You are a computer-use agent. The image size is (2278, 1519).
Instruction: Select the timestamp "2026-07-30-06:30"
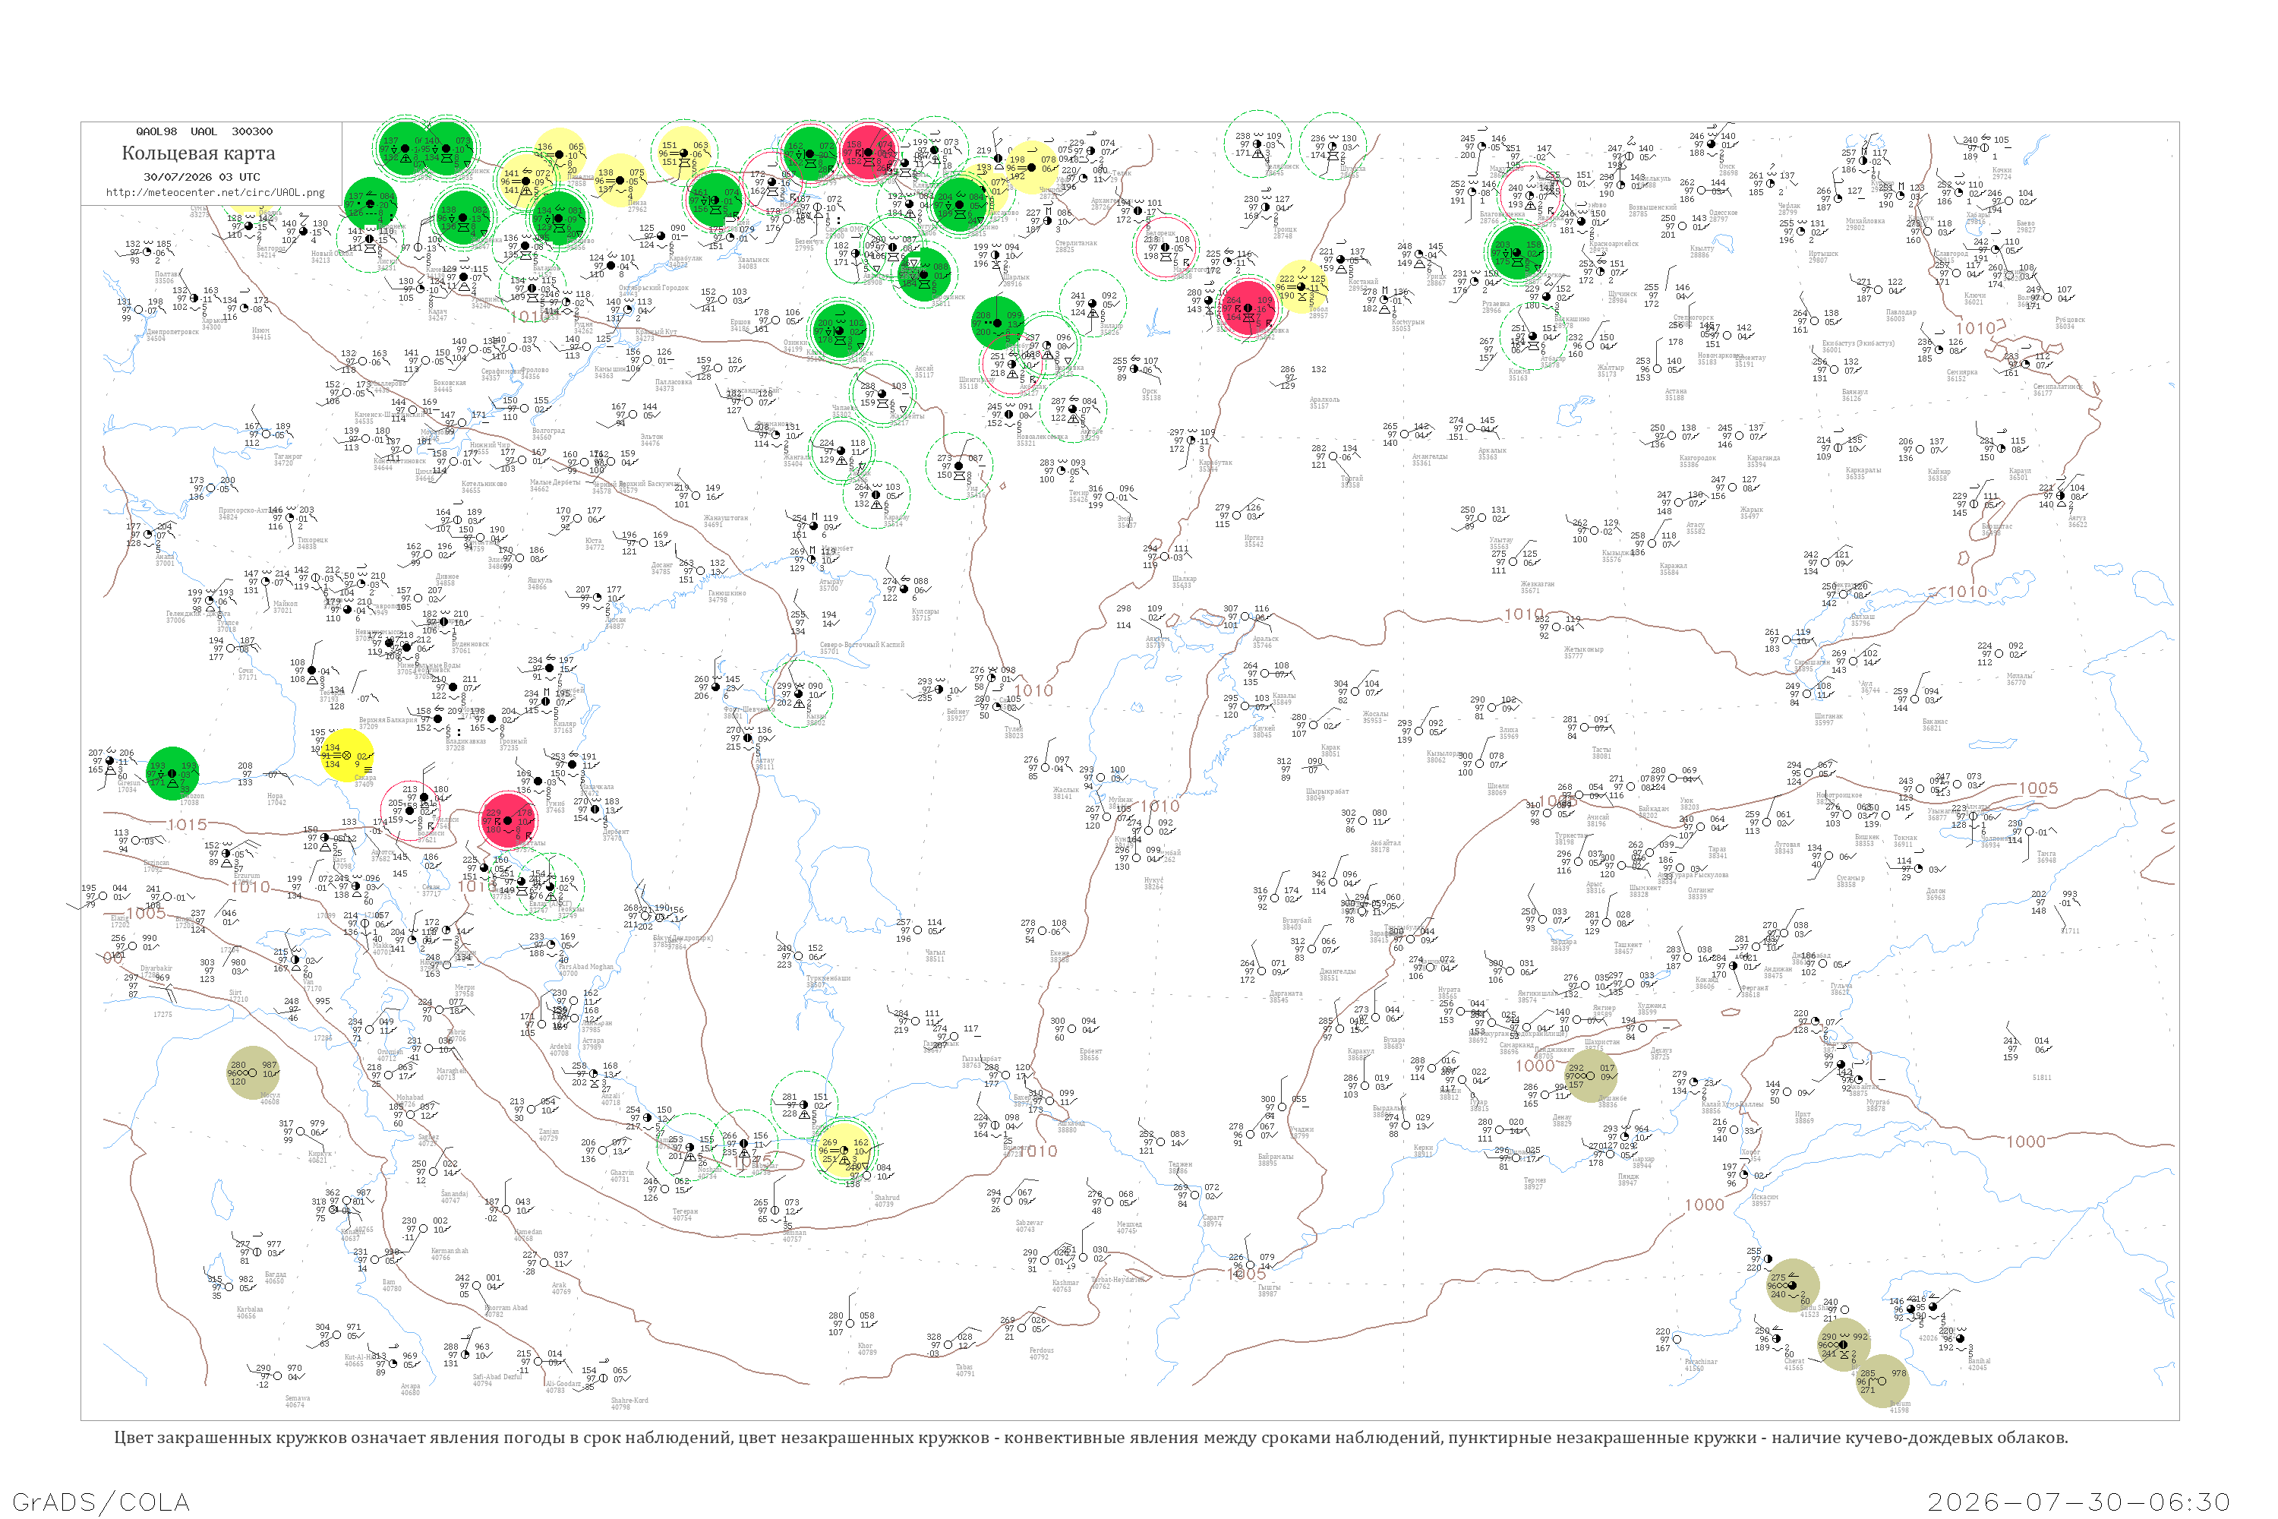(2078, 1502)
